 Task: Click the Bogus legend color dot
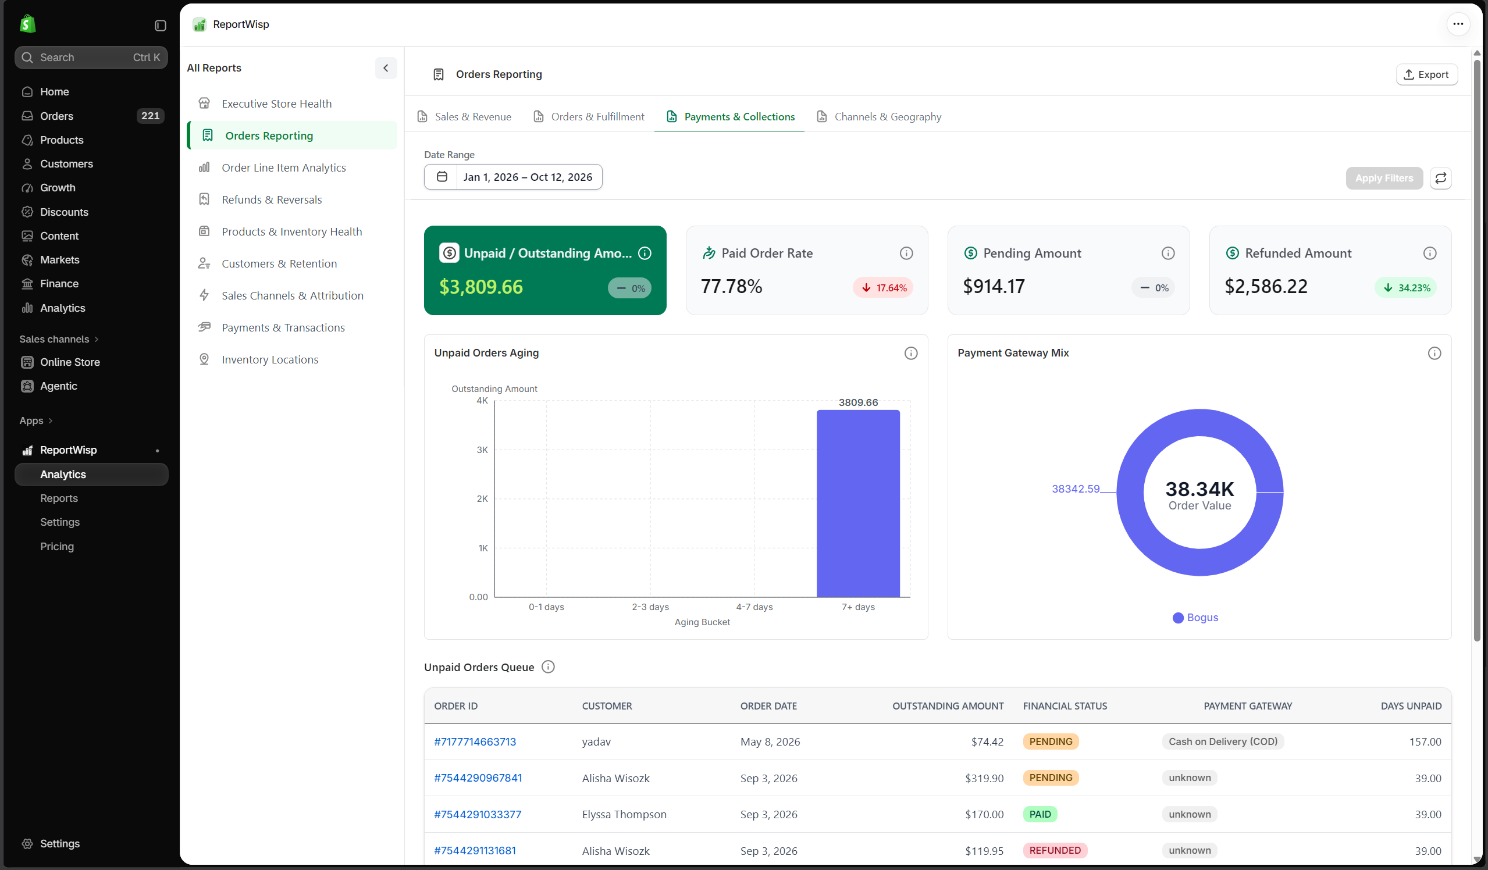pyautogui.click(x=1177, y=618)
